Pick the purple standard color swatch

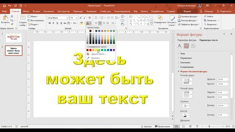click(114, 50)
